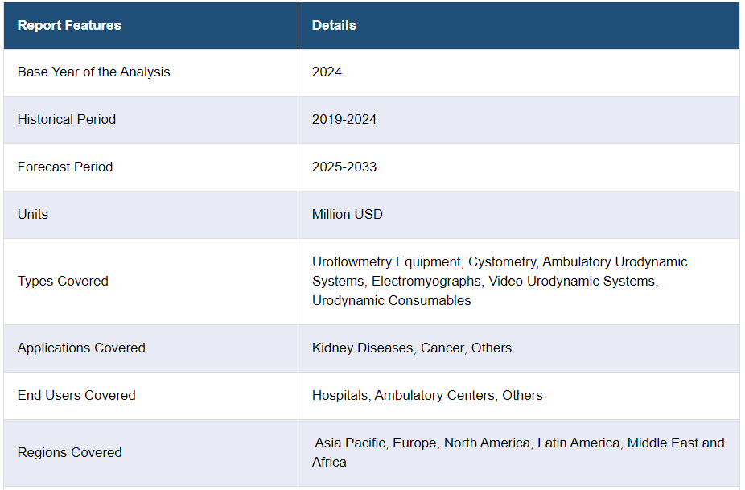Select the Regions Covered label cell

[70, 453]
